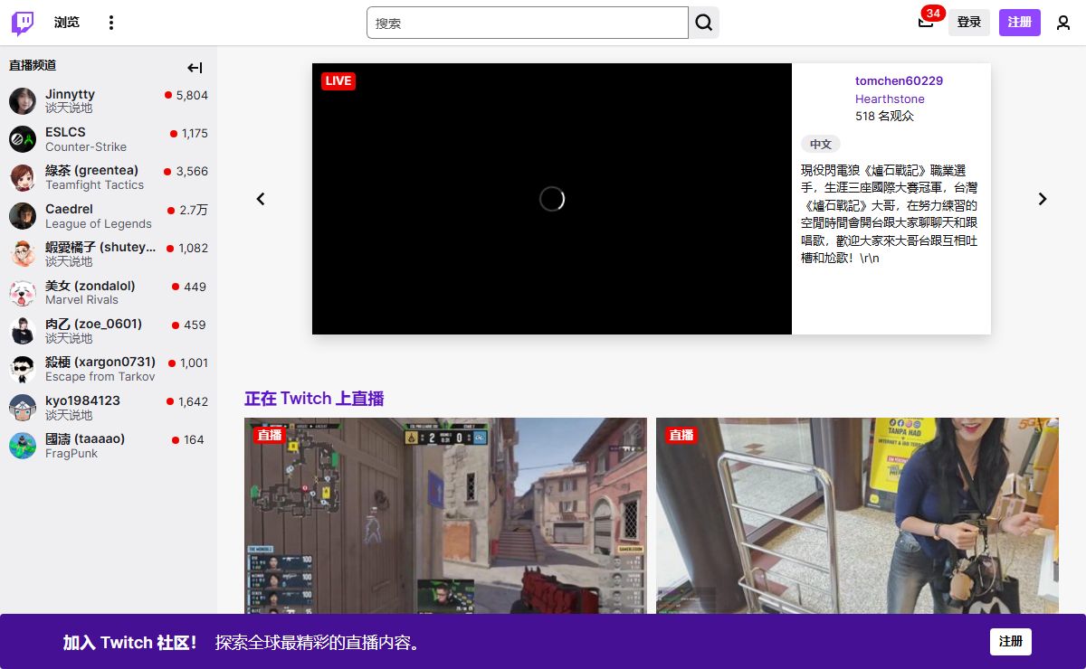Click the search magnifier button

click(x=704, y=23)
